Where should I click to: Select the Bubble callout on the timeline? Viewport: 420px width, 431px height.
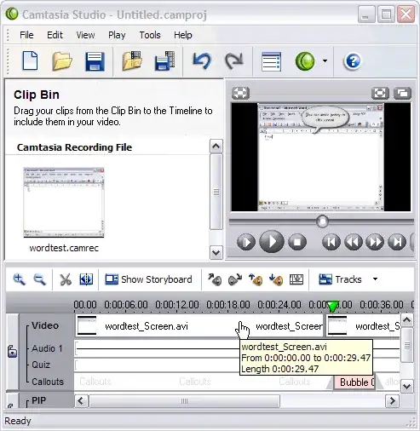354,382
